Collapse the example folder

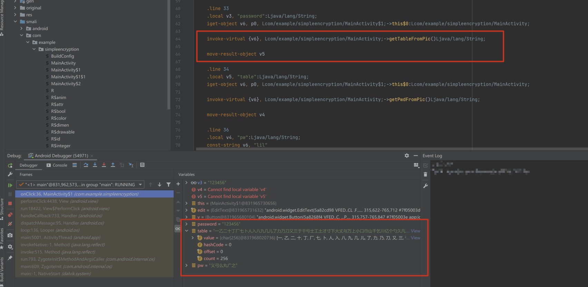click(28, 42)
